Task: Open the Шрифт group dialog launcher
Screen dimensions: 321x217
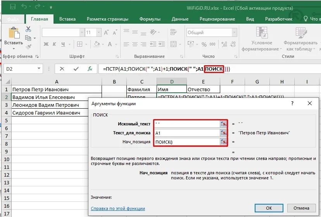Action: pos(117,56)
